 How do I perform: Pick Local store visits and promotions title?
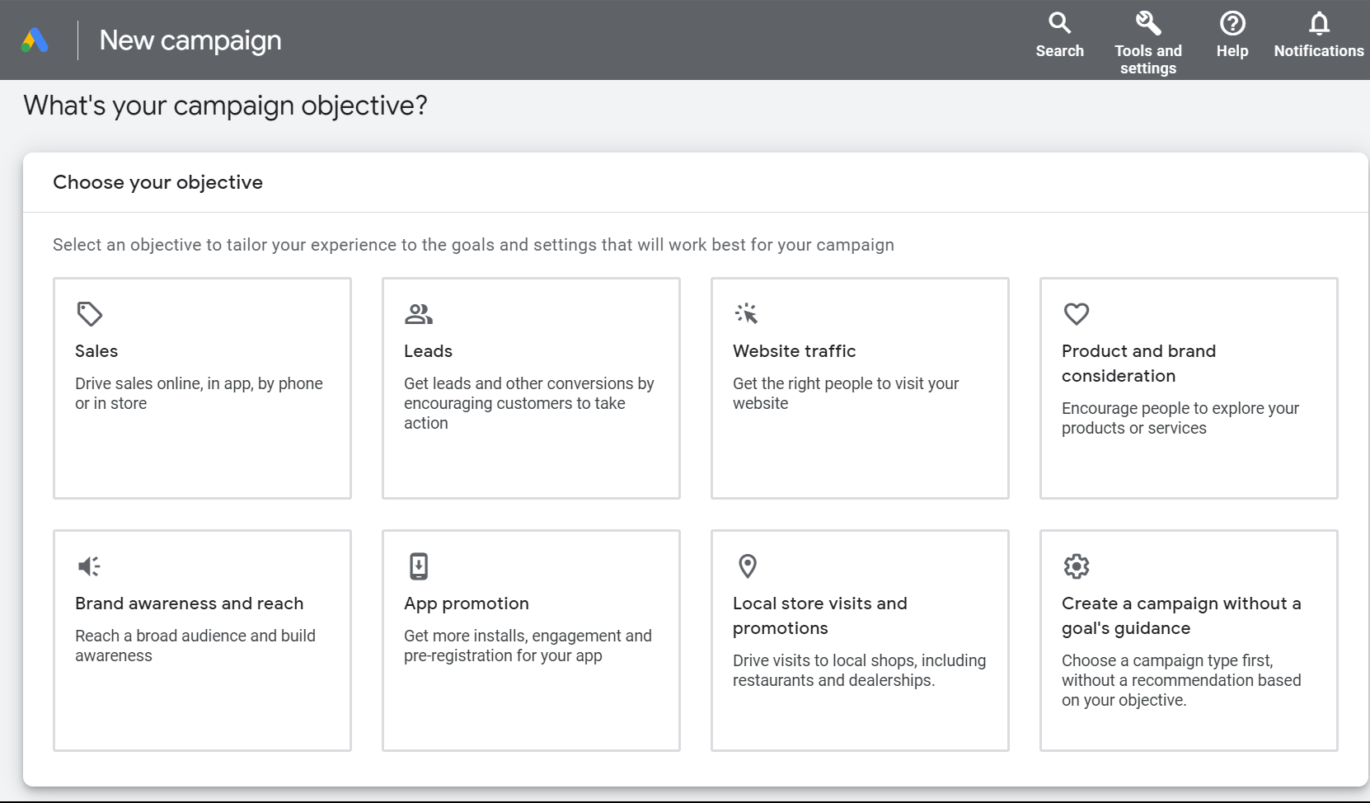[819, 616]
